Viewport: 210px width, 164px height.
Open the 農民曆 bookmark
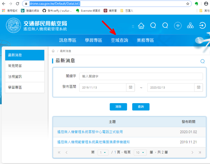pos(110,10)
